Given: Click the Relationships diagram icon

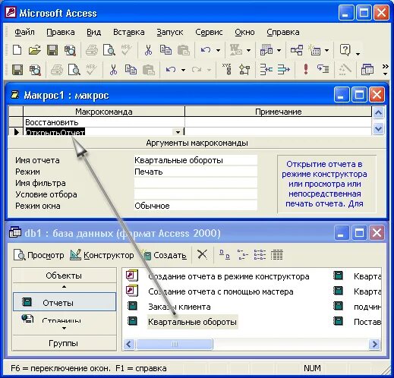Looking at the screenshot, I should [297, 50].
